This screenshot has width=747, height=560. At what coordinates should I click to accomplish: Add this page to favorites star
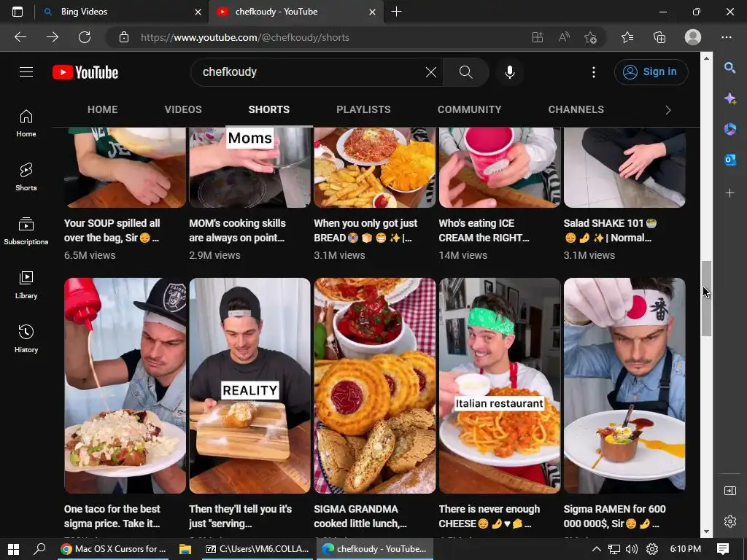(590, 37)
